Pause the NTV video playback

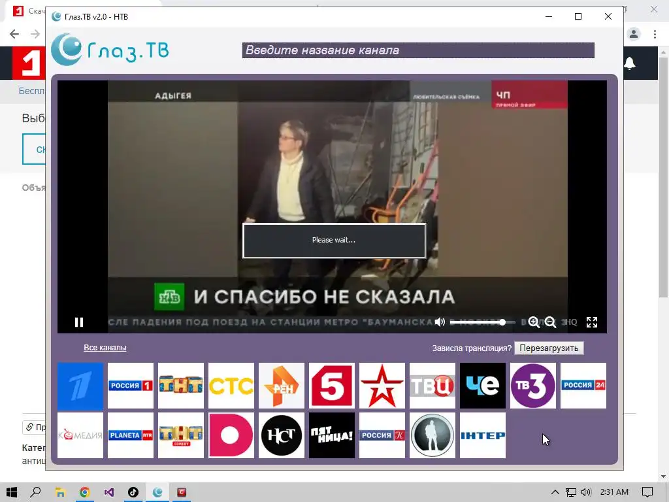tap(79, 322)
